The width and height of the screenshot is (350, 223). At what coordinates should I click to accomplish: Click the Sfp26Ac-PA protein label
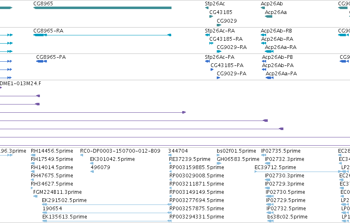coord(220,57)
